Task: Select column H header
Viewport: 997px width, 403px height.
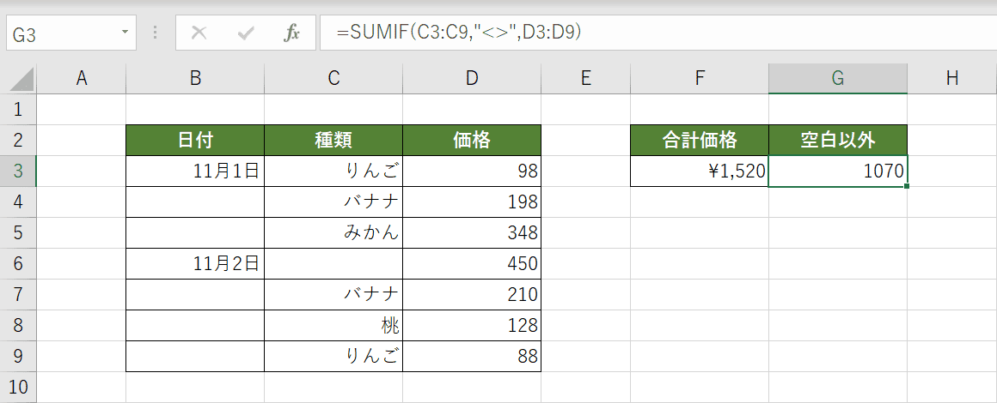Action: tap(951, 79)
